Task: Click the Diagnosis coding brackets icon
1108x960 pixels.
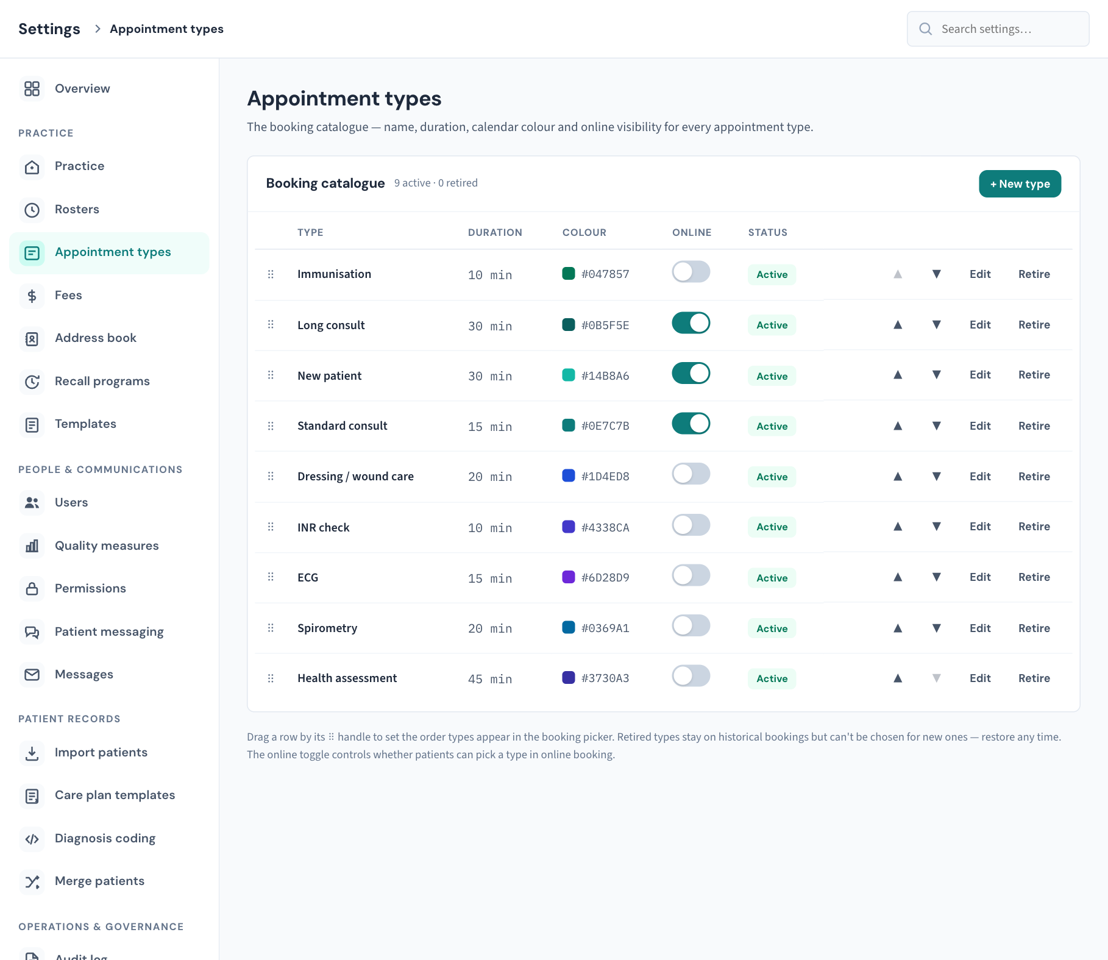Action: click(32, 839)
